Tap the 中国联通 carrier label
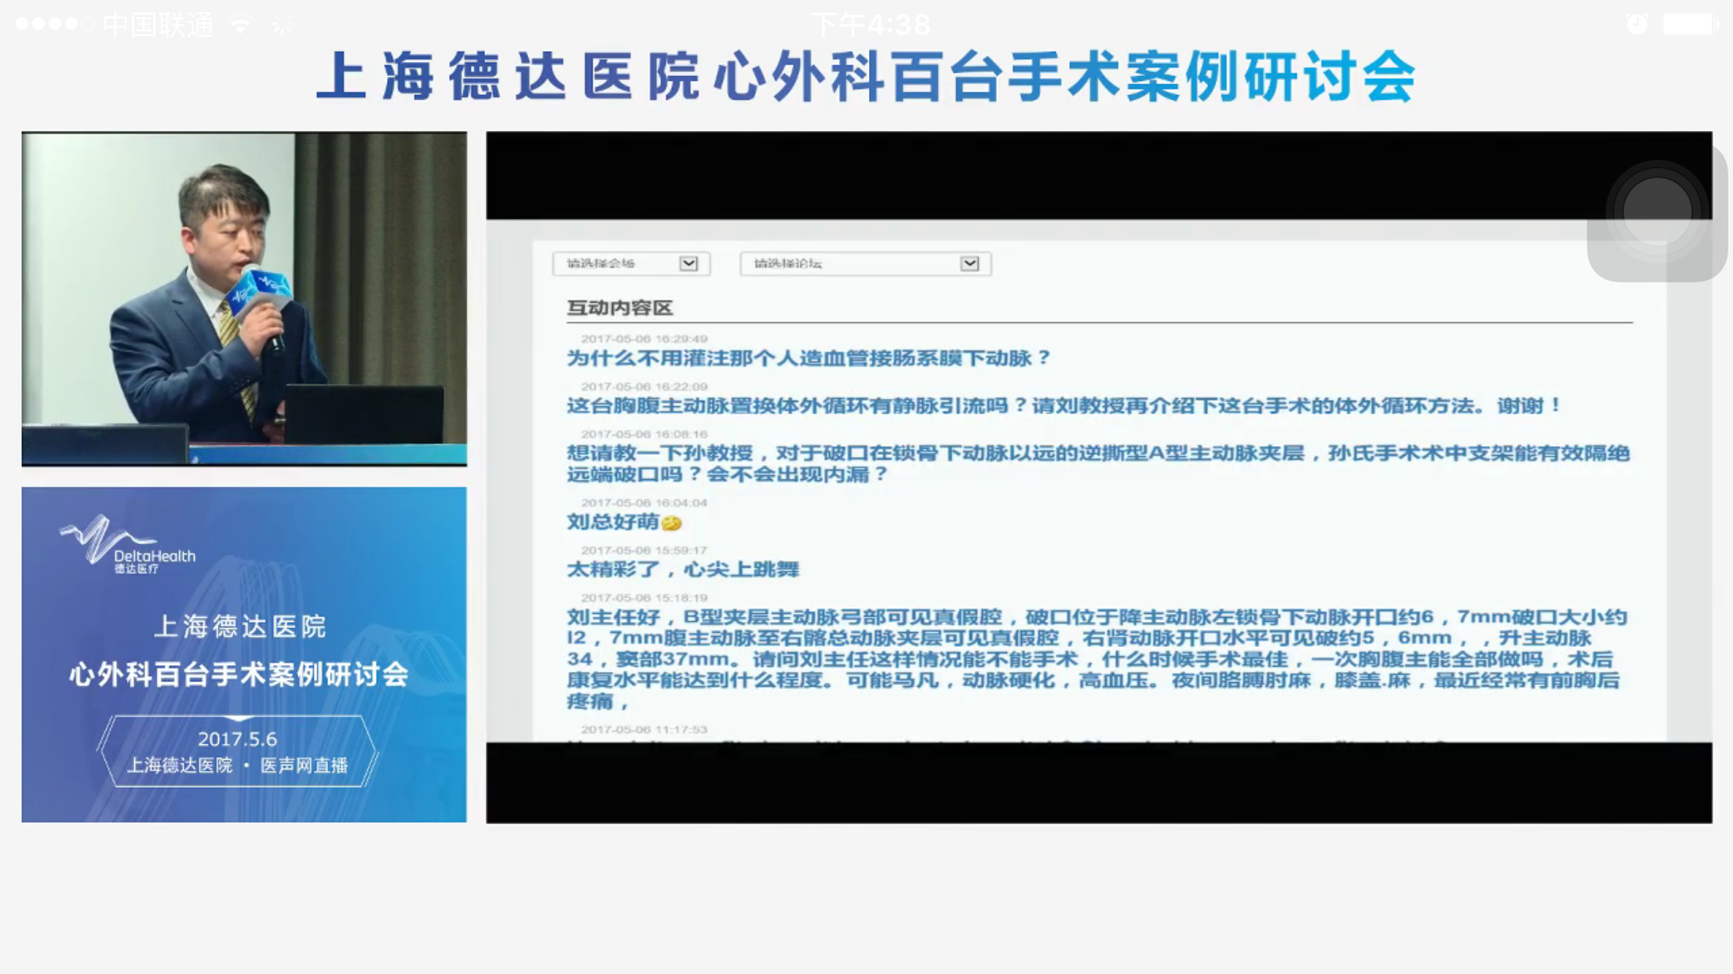The width and height of the screenshot is (1733, 974). pos(158,25)
